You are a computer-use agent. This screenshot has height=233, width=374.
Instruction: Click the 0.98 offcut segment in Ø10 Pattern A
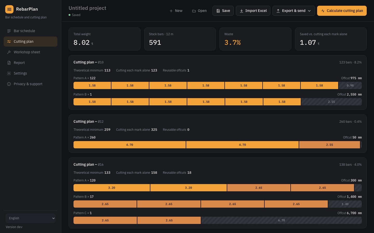click(350, 85)
